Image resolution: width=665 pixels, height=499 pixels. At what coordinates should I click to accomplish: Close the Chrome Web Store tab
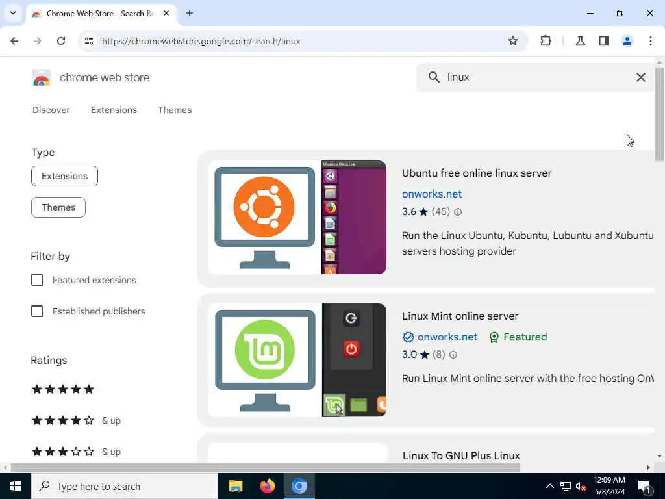166,14
